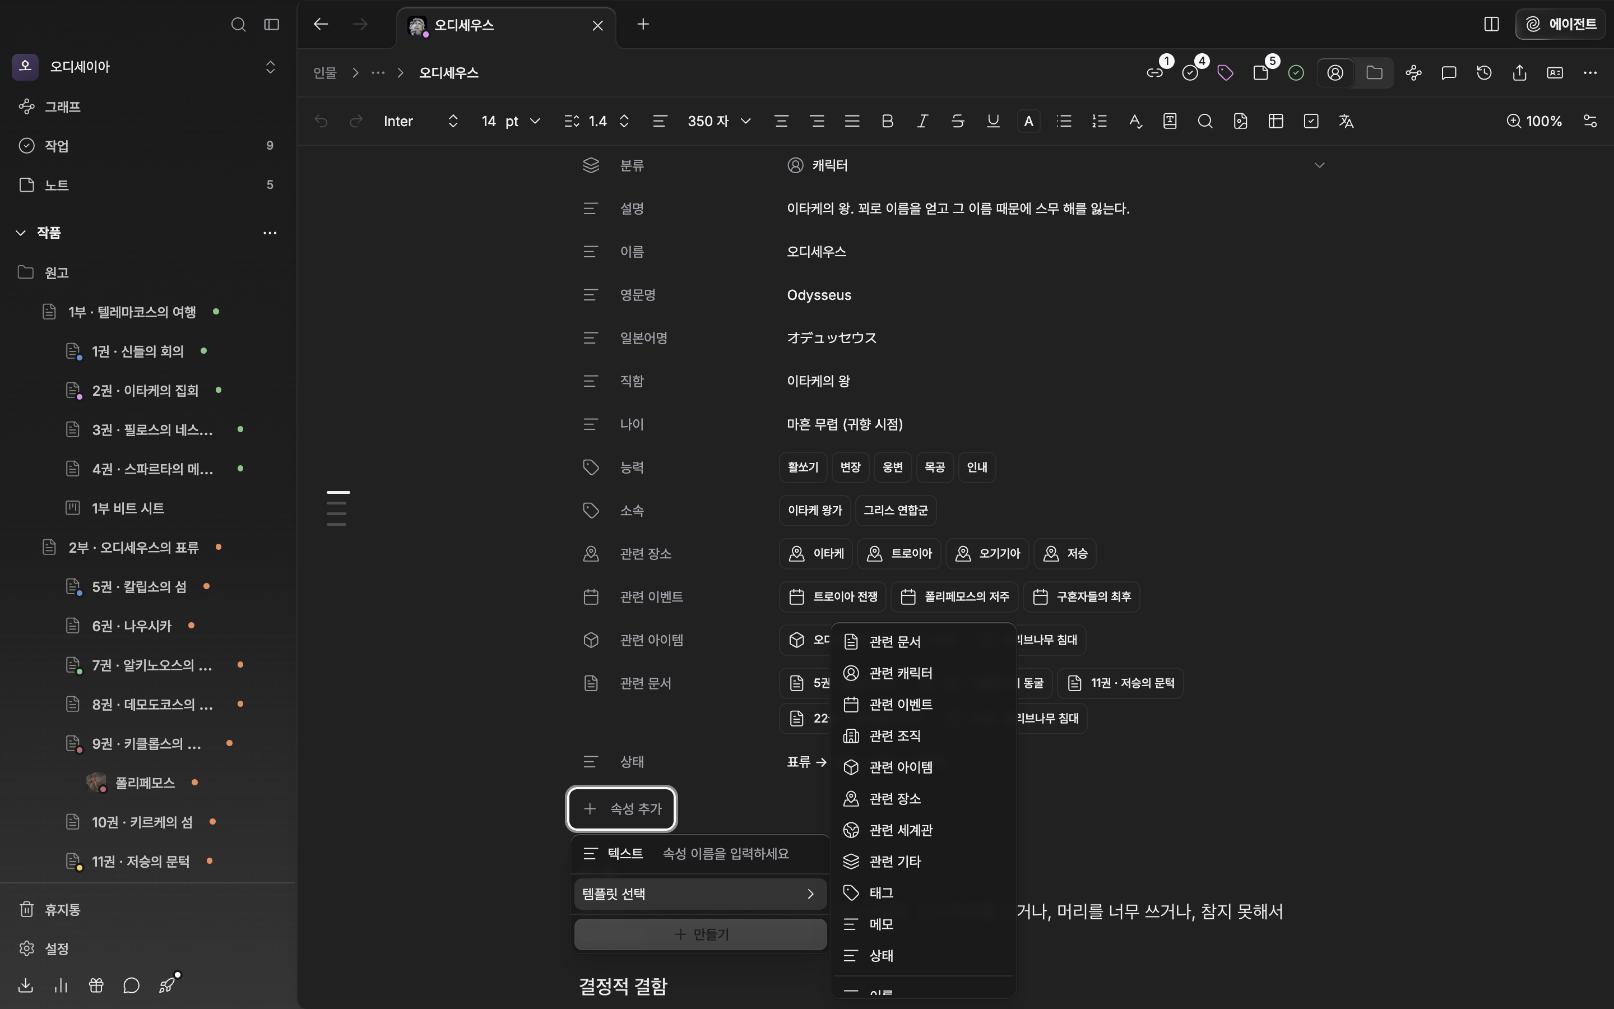Switch to folder view toggle
Image resolution: width=1614 pixels, height=1009 pixels.
point(1374,73)
